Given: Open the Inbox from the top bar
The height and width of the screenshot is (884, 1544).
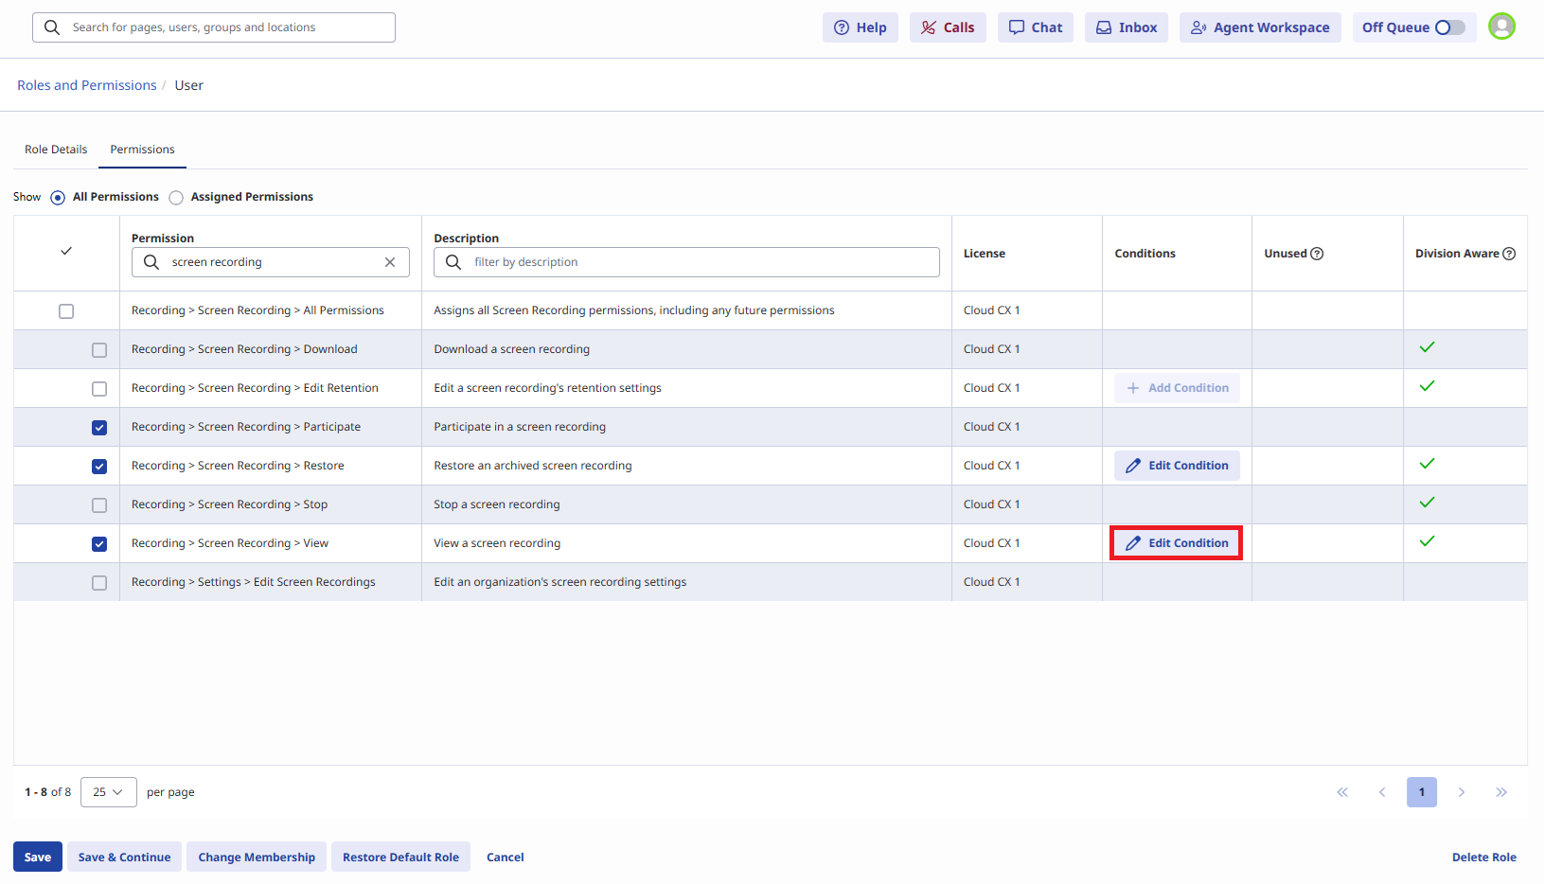Looking at the screenshot, I should pos(1127,27).
